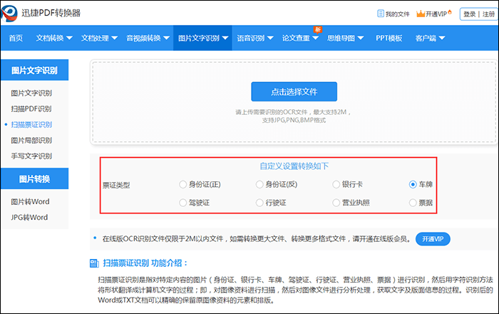Screen dimensions: 499x314
Task: Select 银行卡 radio button
Action: click(336, 184)
